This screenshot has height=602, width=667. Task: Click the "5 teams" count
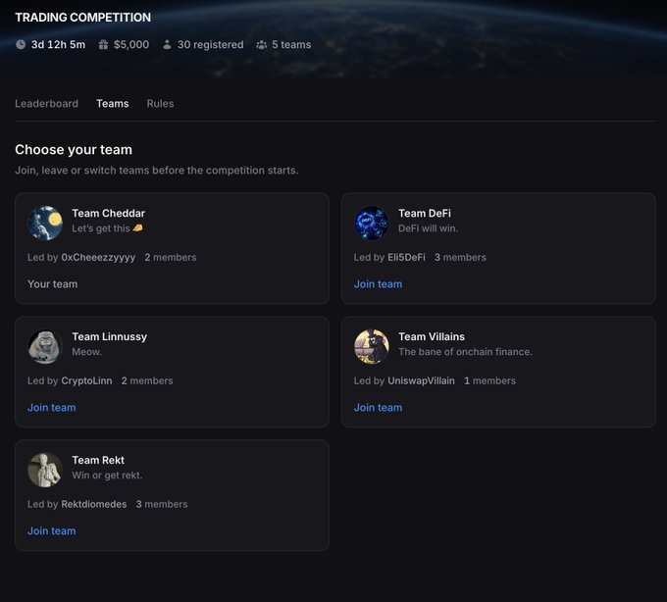(291, 44)
